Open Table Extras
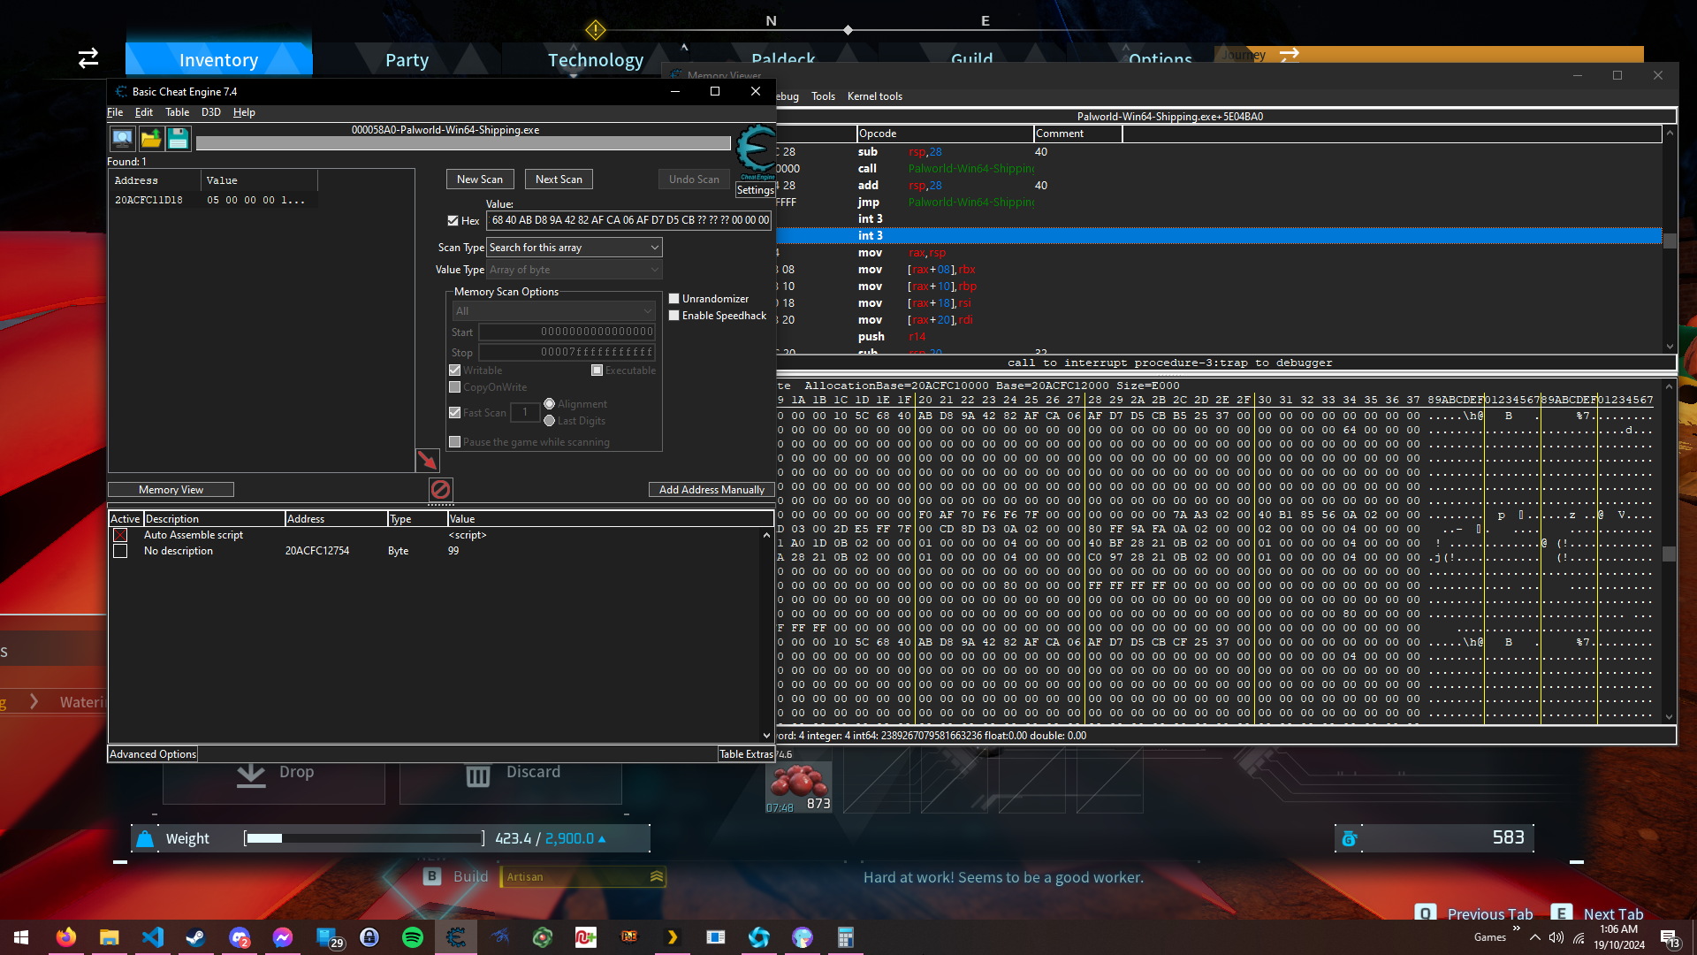The width and height of the screenshot is (1697, 955). pos(746,754)
